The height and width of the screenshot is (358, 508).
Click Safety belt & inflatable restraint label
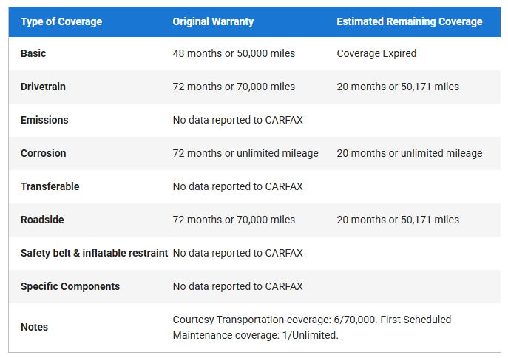tap(94, 253)
